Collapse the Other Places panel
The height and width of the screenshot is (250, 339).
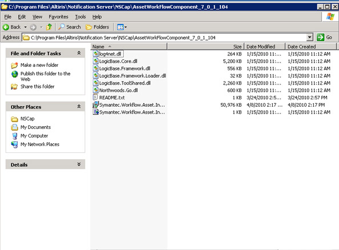(79, 107)
